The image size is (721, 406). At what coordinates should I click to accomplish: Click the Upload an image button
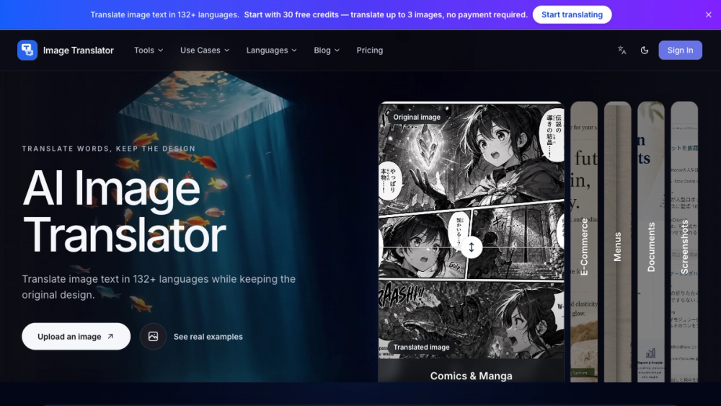(76, 337)
